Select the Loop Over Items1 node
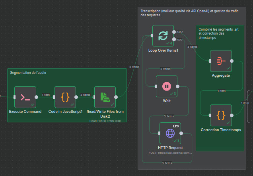This screenshot has height=176, width=253. (163, 36)
